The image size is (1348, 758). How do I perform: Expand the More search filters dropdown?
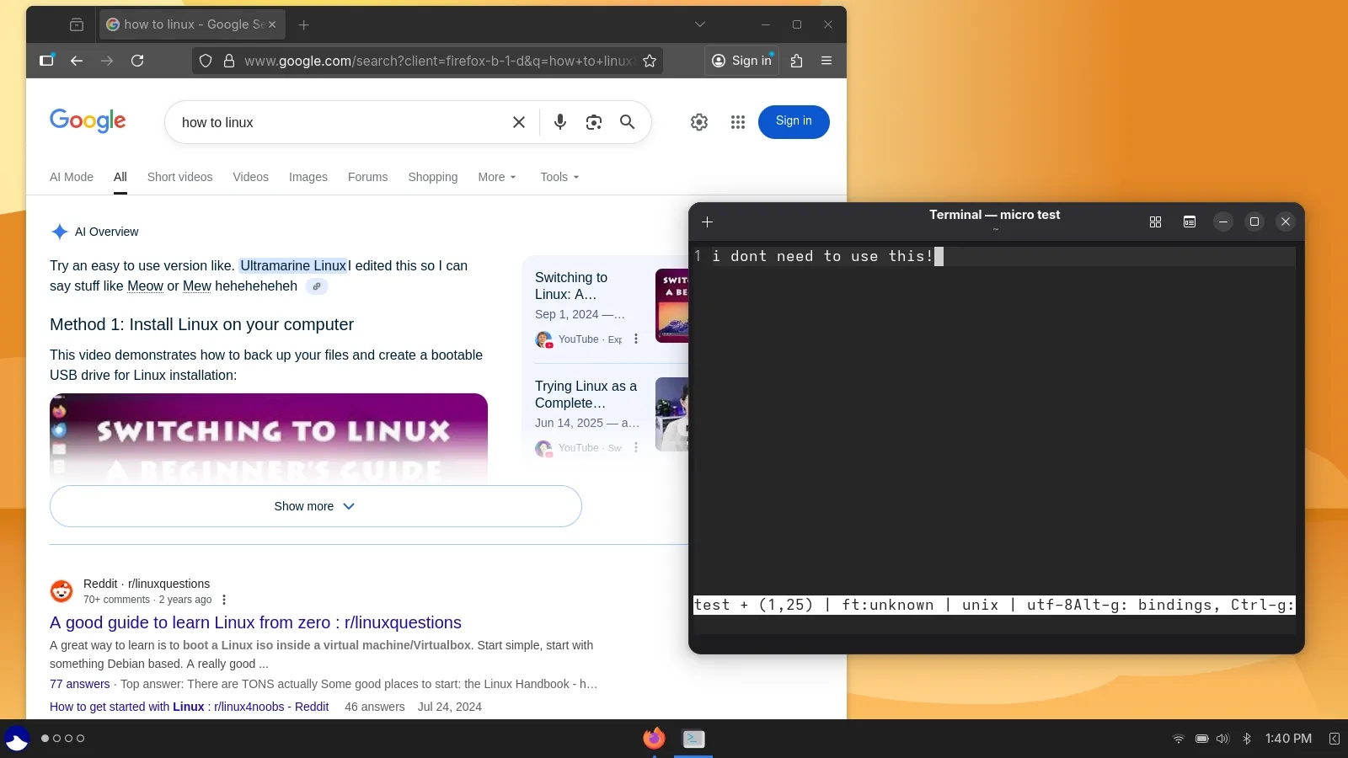(x=496, y=177)
